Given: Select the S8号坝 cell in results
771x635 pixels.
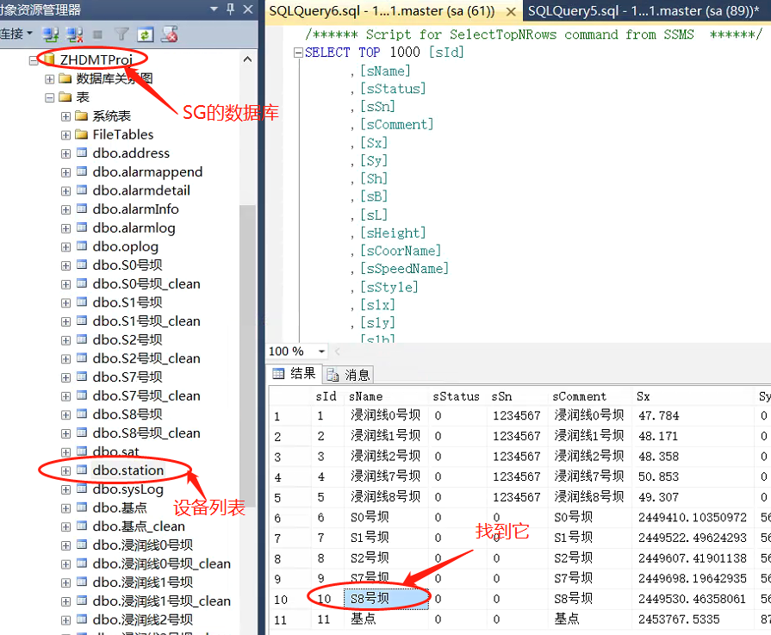Looking at the screenshot, I should pos(385,599).
